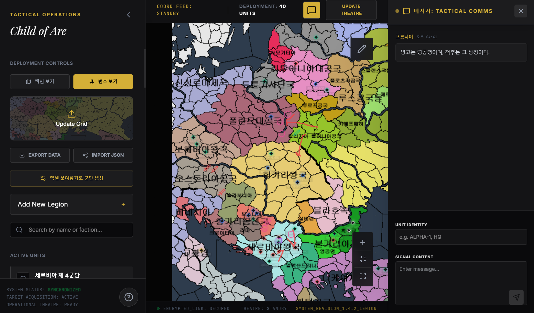Click the Import JSON button
The width and height of the screenshot is (534, 313).
103,155
